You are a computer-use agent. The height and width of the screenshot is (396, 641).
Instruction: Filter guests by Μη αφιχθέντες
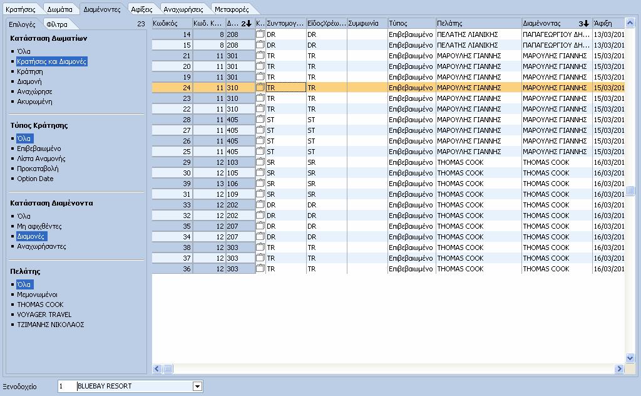(39, 226)
